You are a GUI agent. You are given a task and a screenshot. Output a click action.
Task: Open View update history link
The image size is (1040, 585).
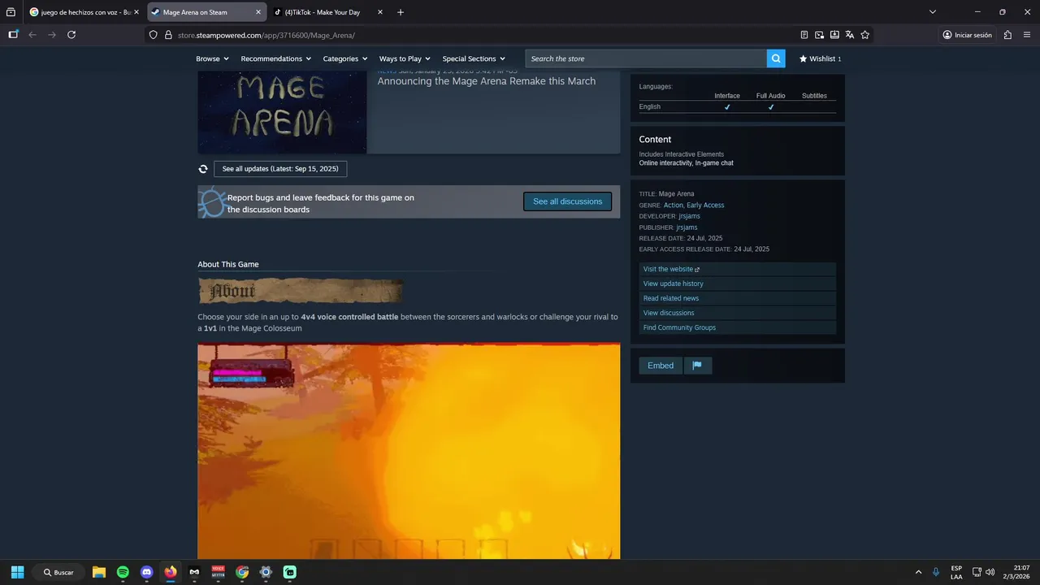pos(738,284)
